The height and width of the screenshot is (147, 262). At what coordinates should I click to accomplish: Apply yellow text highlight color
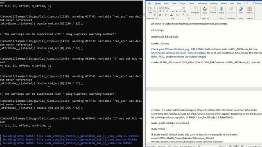[x=165, y=15]
